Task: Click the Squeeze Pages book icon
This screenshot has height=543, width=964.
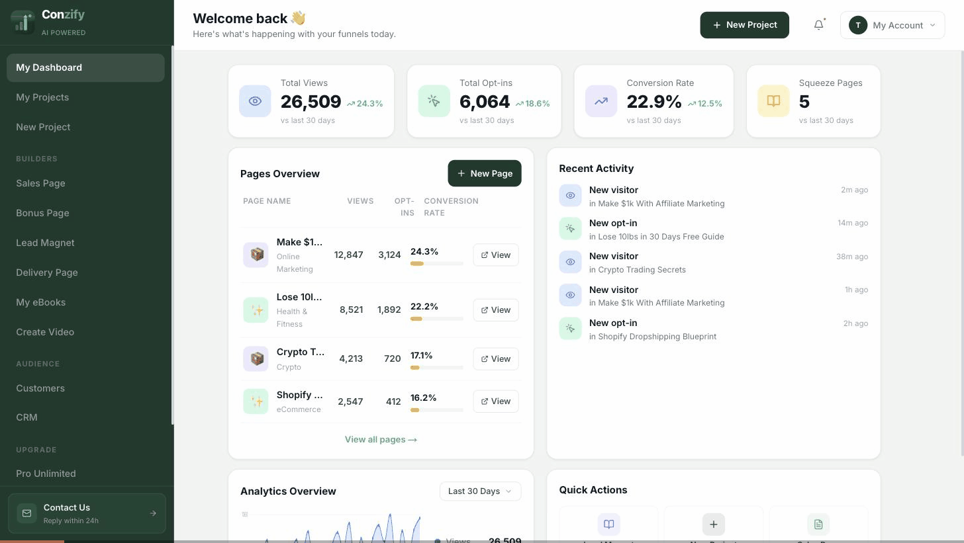Action: (773, 101)
